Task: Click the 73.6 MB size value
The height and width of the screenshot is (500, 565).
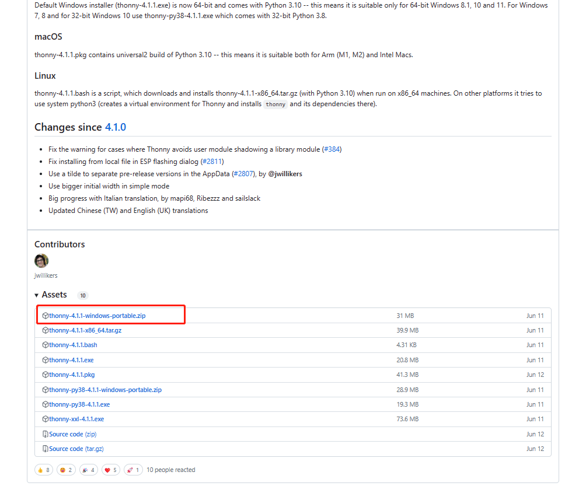Action: [407, 419]
